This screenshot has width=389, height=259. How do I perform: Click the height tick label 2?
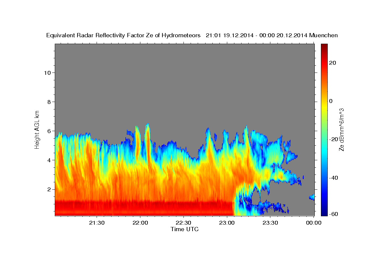click(x=50, y=189)
